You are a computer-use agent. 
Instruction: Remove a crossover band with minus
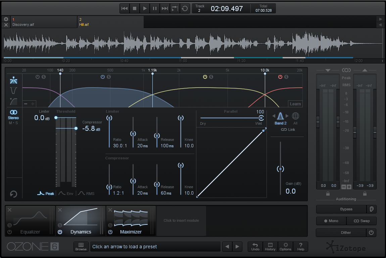click(x=26, y=104)
